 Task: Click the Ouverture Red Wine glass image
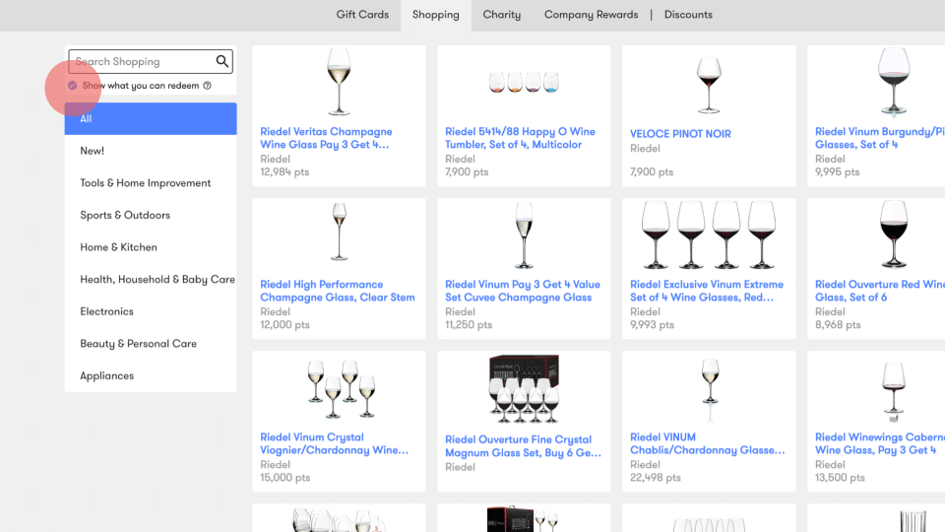[x=894, y=234]
